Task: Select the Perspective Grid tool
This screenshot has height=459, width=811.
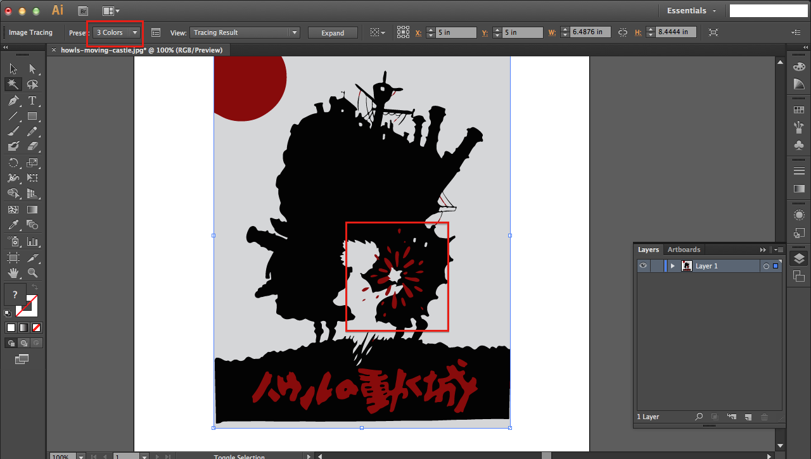Action: [32, 193]
